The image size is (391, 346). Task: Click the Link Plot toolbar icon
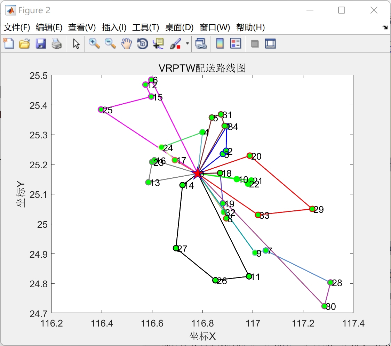click(201, 43)
